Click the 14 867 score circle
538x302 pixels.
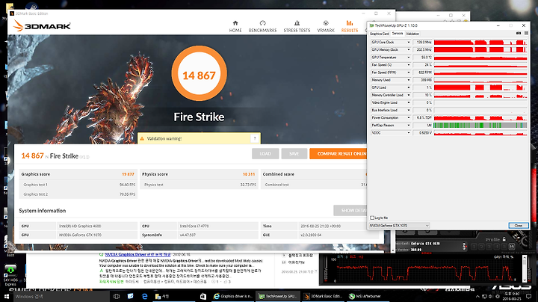(x=199, y=74)
